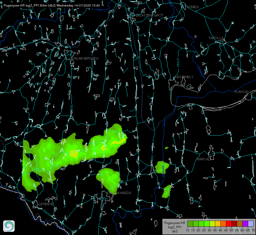Click the Somogy county label

[x=163, y=172]
